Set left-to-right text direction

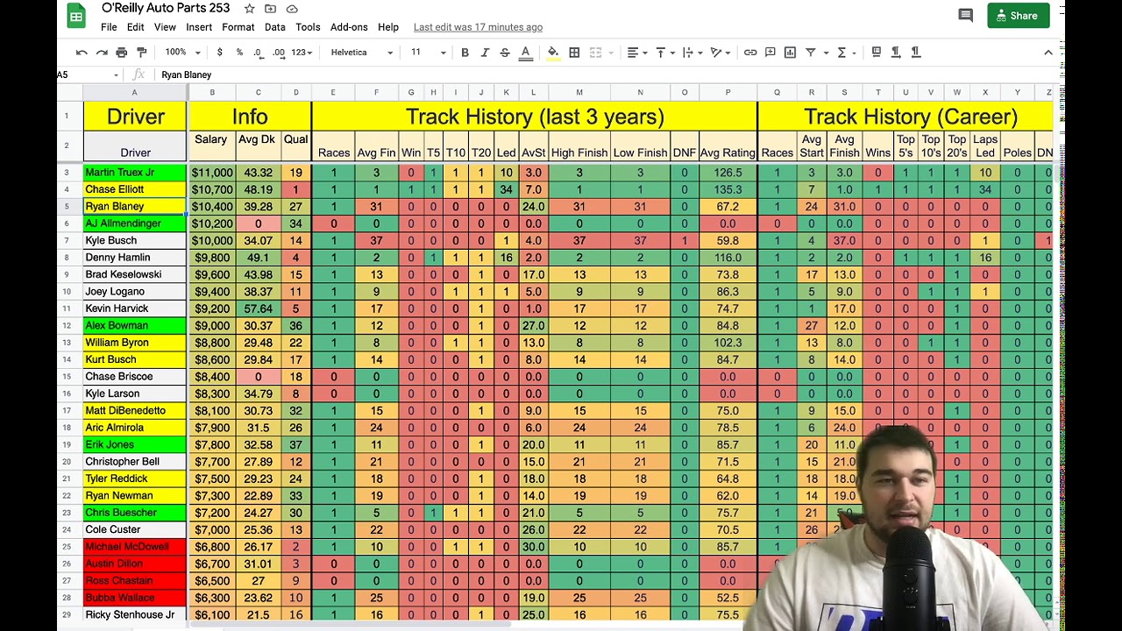896,53
